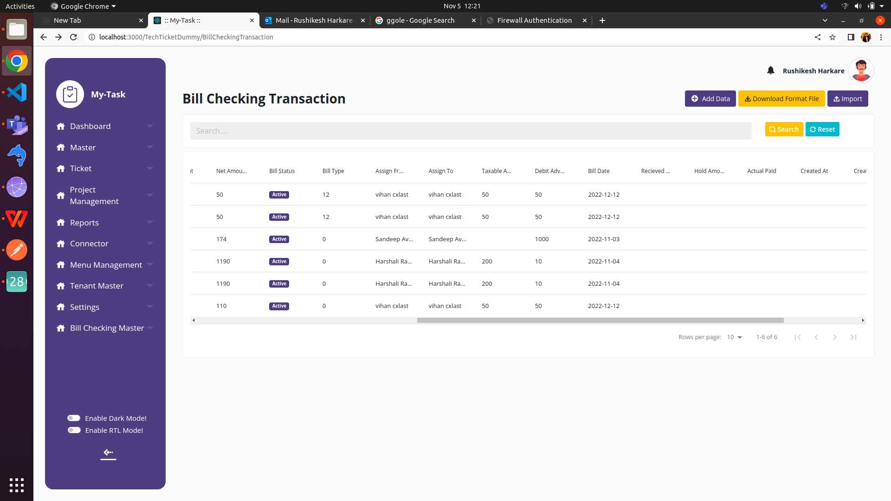Open Microsoft Teams from the dock
Image resolution: width=891 pixels, height=501 pixels.
(x=17, y=124)
